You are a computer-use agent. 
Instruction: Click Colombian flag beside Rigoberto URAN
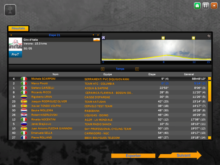(x=24, y=97)
